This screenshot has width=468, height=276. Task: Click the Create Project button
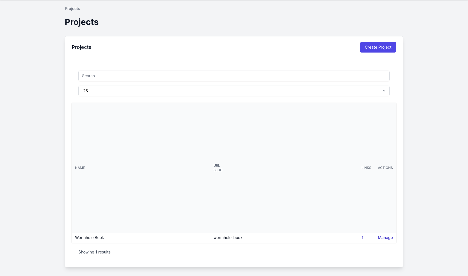point(378,47)
